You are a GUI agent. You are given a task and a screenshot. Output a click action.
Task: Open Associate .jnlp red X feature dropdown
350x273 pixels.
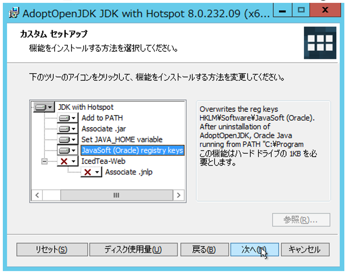[x=91, y=172]
